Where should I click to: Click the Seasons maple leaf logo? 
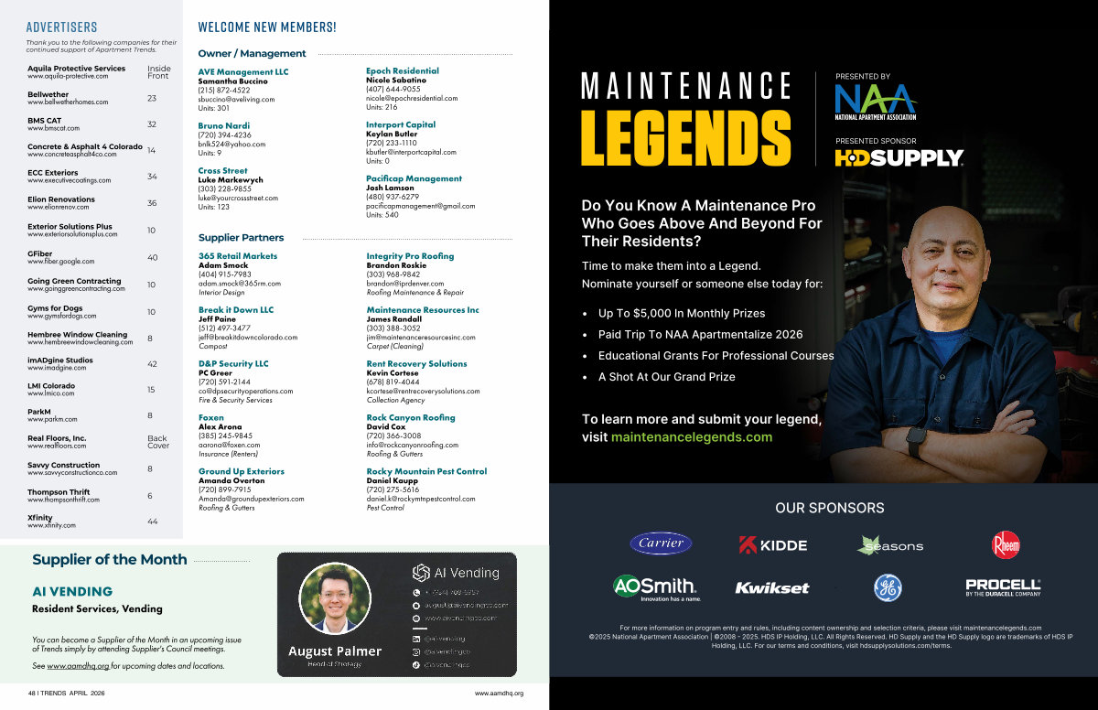[x=889, y=545]
